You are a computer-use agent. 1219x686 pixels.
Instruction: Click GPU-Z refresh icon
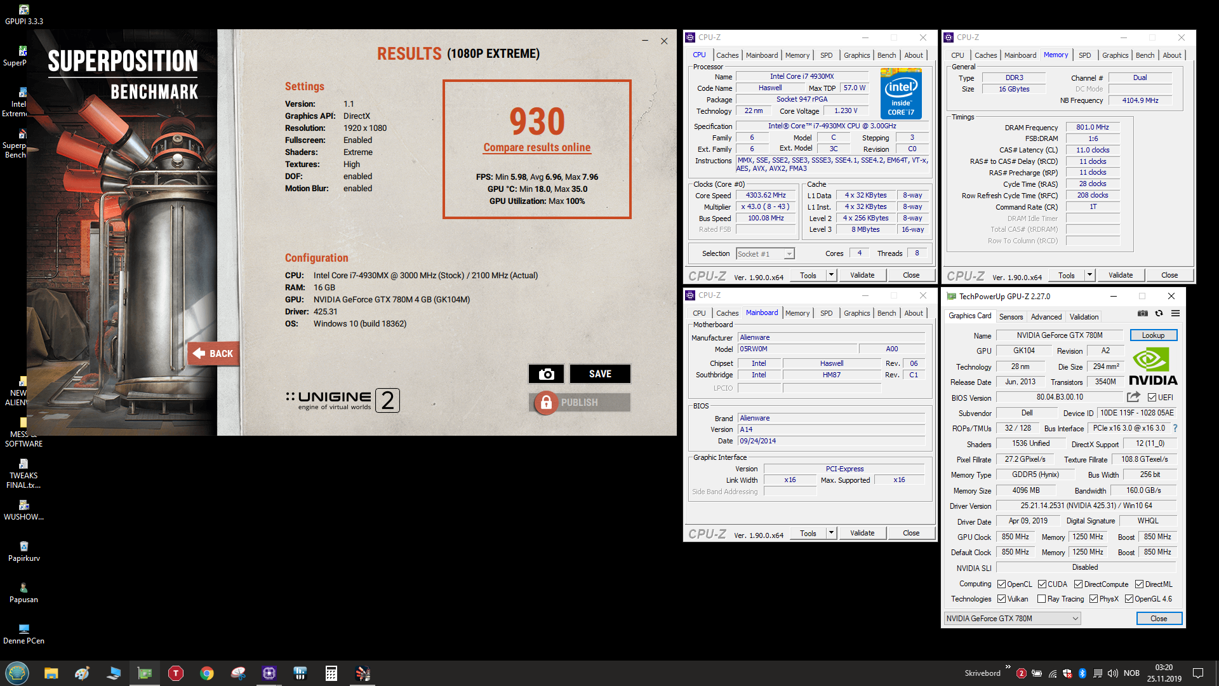[x=1159, y=314]
